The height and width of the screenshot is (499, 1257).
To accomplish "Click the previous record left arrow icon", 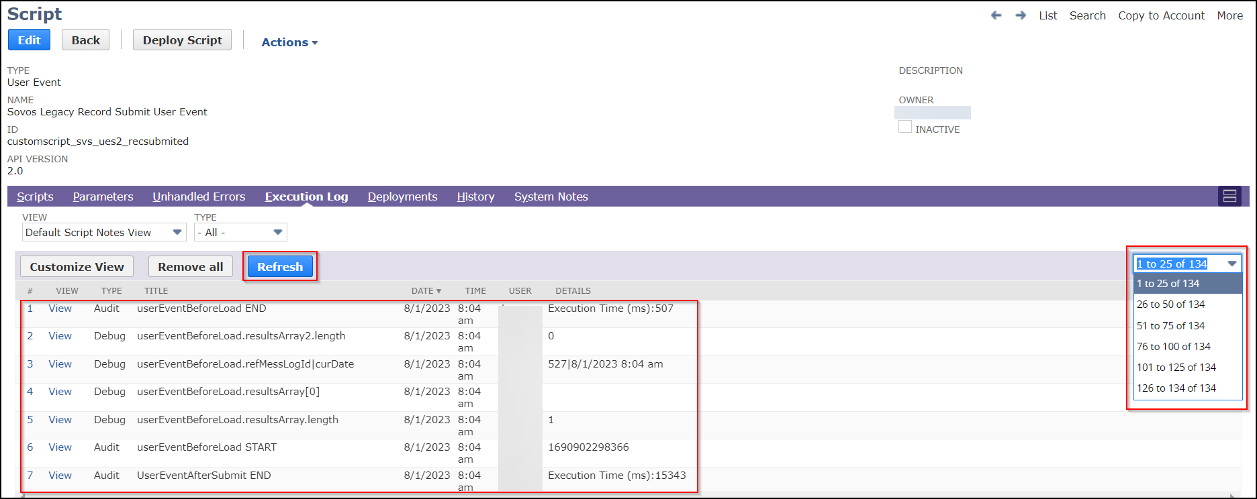I will point(996,15).
